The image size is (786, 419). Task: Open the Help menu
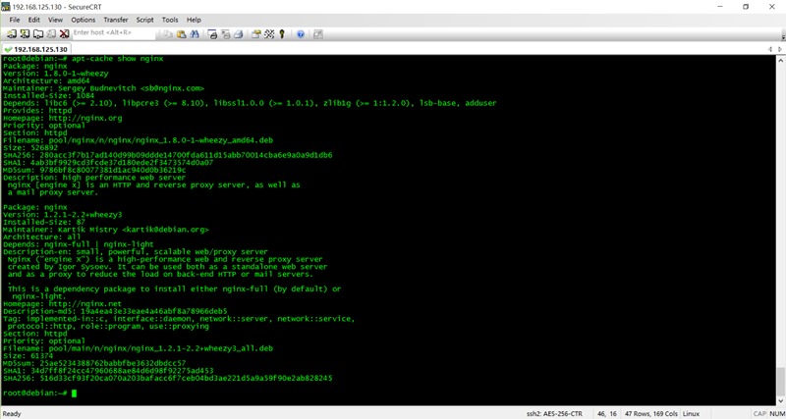194,20
